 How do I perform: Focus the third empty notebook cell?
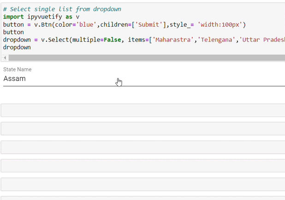pos(143,147)
